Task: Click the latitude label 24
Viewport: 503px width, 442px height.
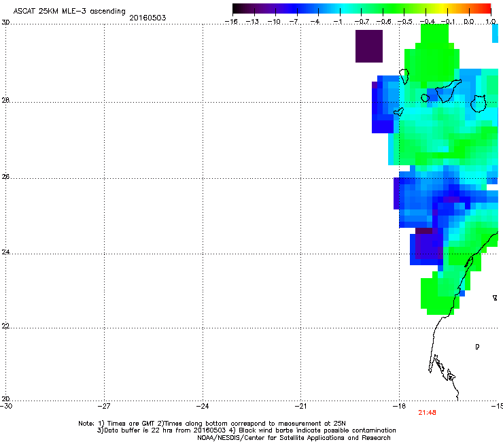Action: tap(5, 252)
